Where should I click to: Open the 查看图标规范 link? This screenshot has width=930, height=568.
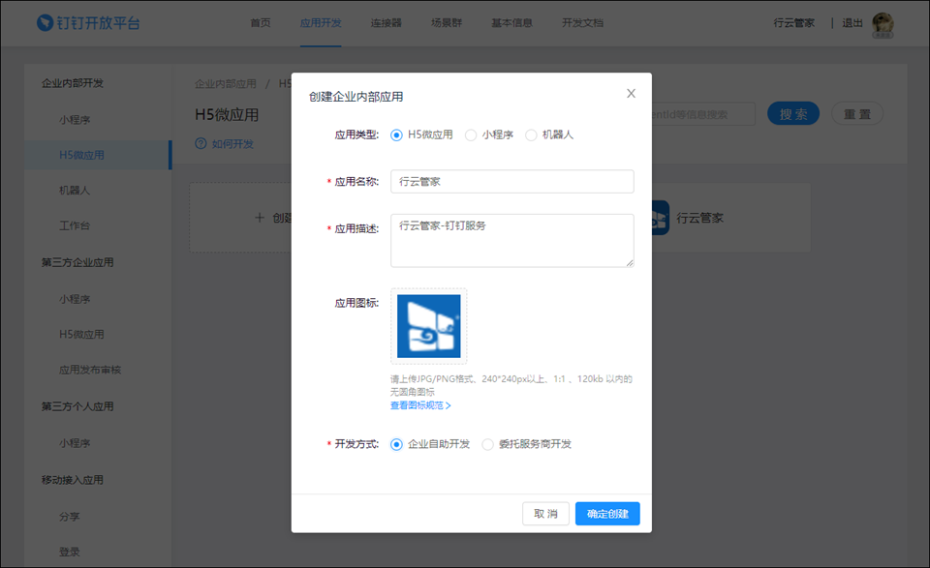420,405
